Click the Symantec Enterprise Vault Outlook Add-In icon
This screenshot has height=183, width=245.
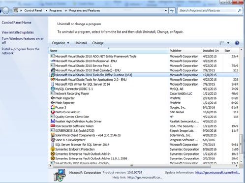coord(53,154)
